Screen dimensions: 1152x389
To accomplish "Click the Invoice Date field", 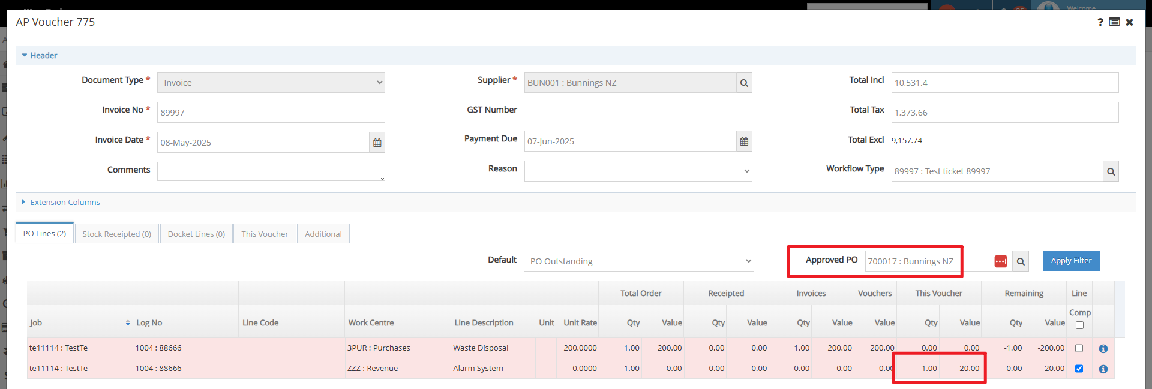I will 263,143.
